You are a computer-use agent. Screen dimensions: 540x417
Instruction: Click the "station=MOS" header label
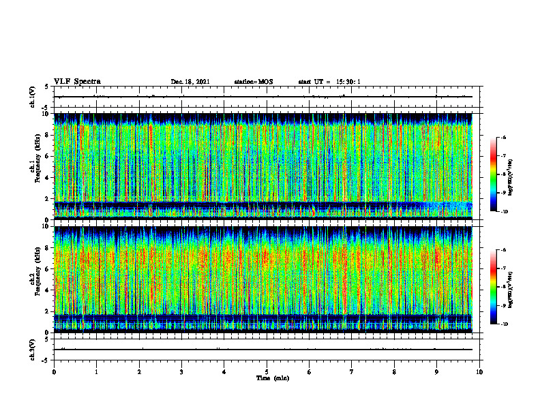pos(254,82)
